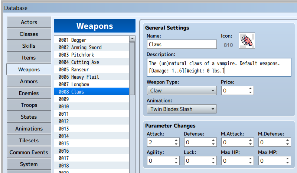Select empty weapon slot 0016
Viewport: 297px width, 173px height.
pos(92,151)
